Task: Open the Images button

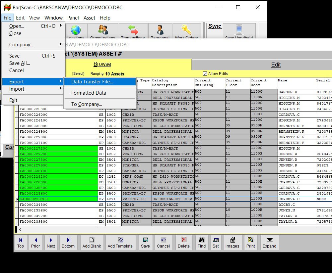Action: coord(232,243)
